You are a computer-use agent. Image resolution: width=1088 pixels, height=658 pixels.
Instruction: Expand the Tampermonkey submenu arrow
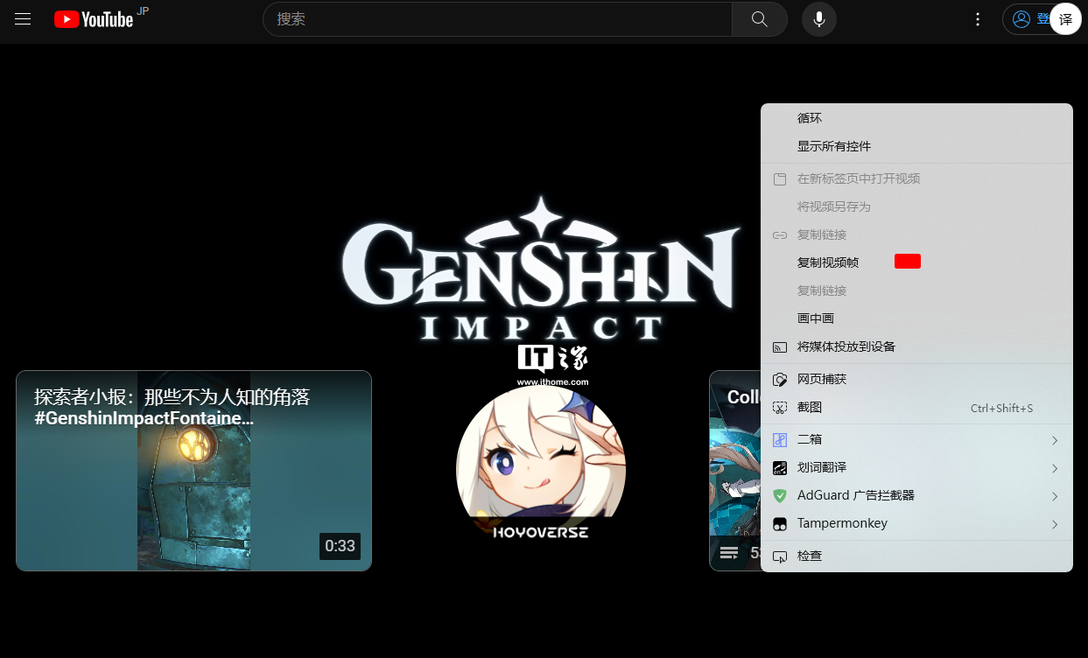[1055, 524]
